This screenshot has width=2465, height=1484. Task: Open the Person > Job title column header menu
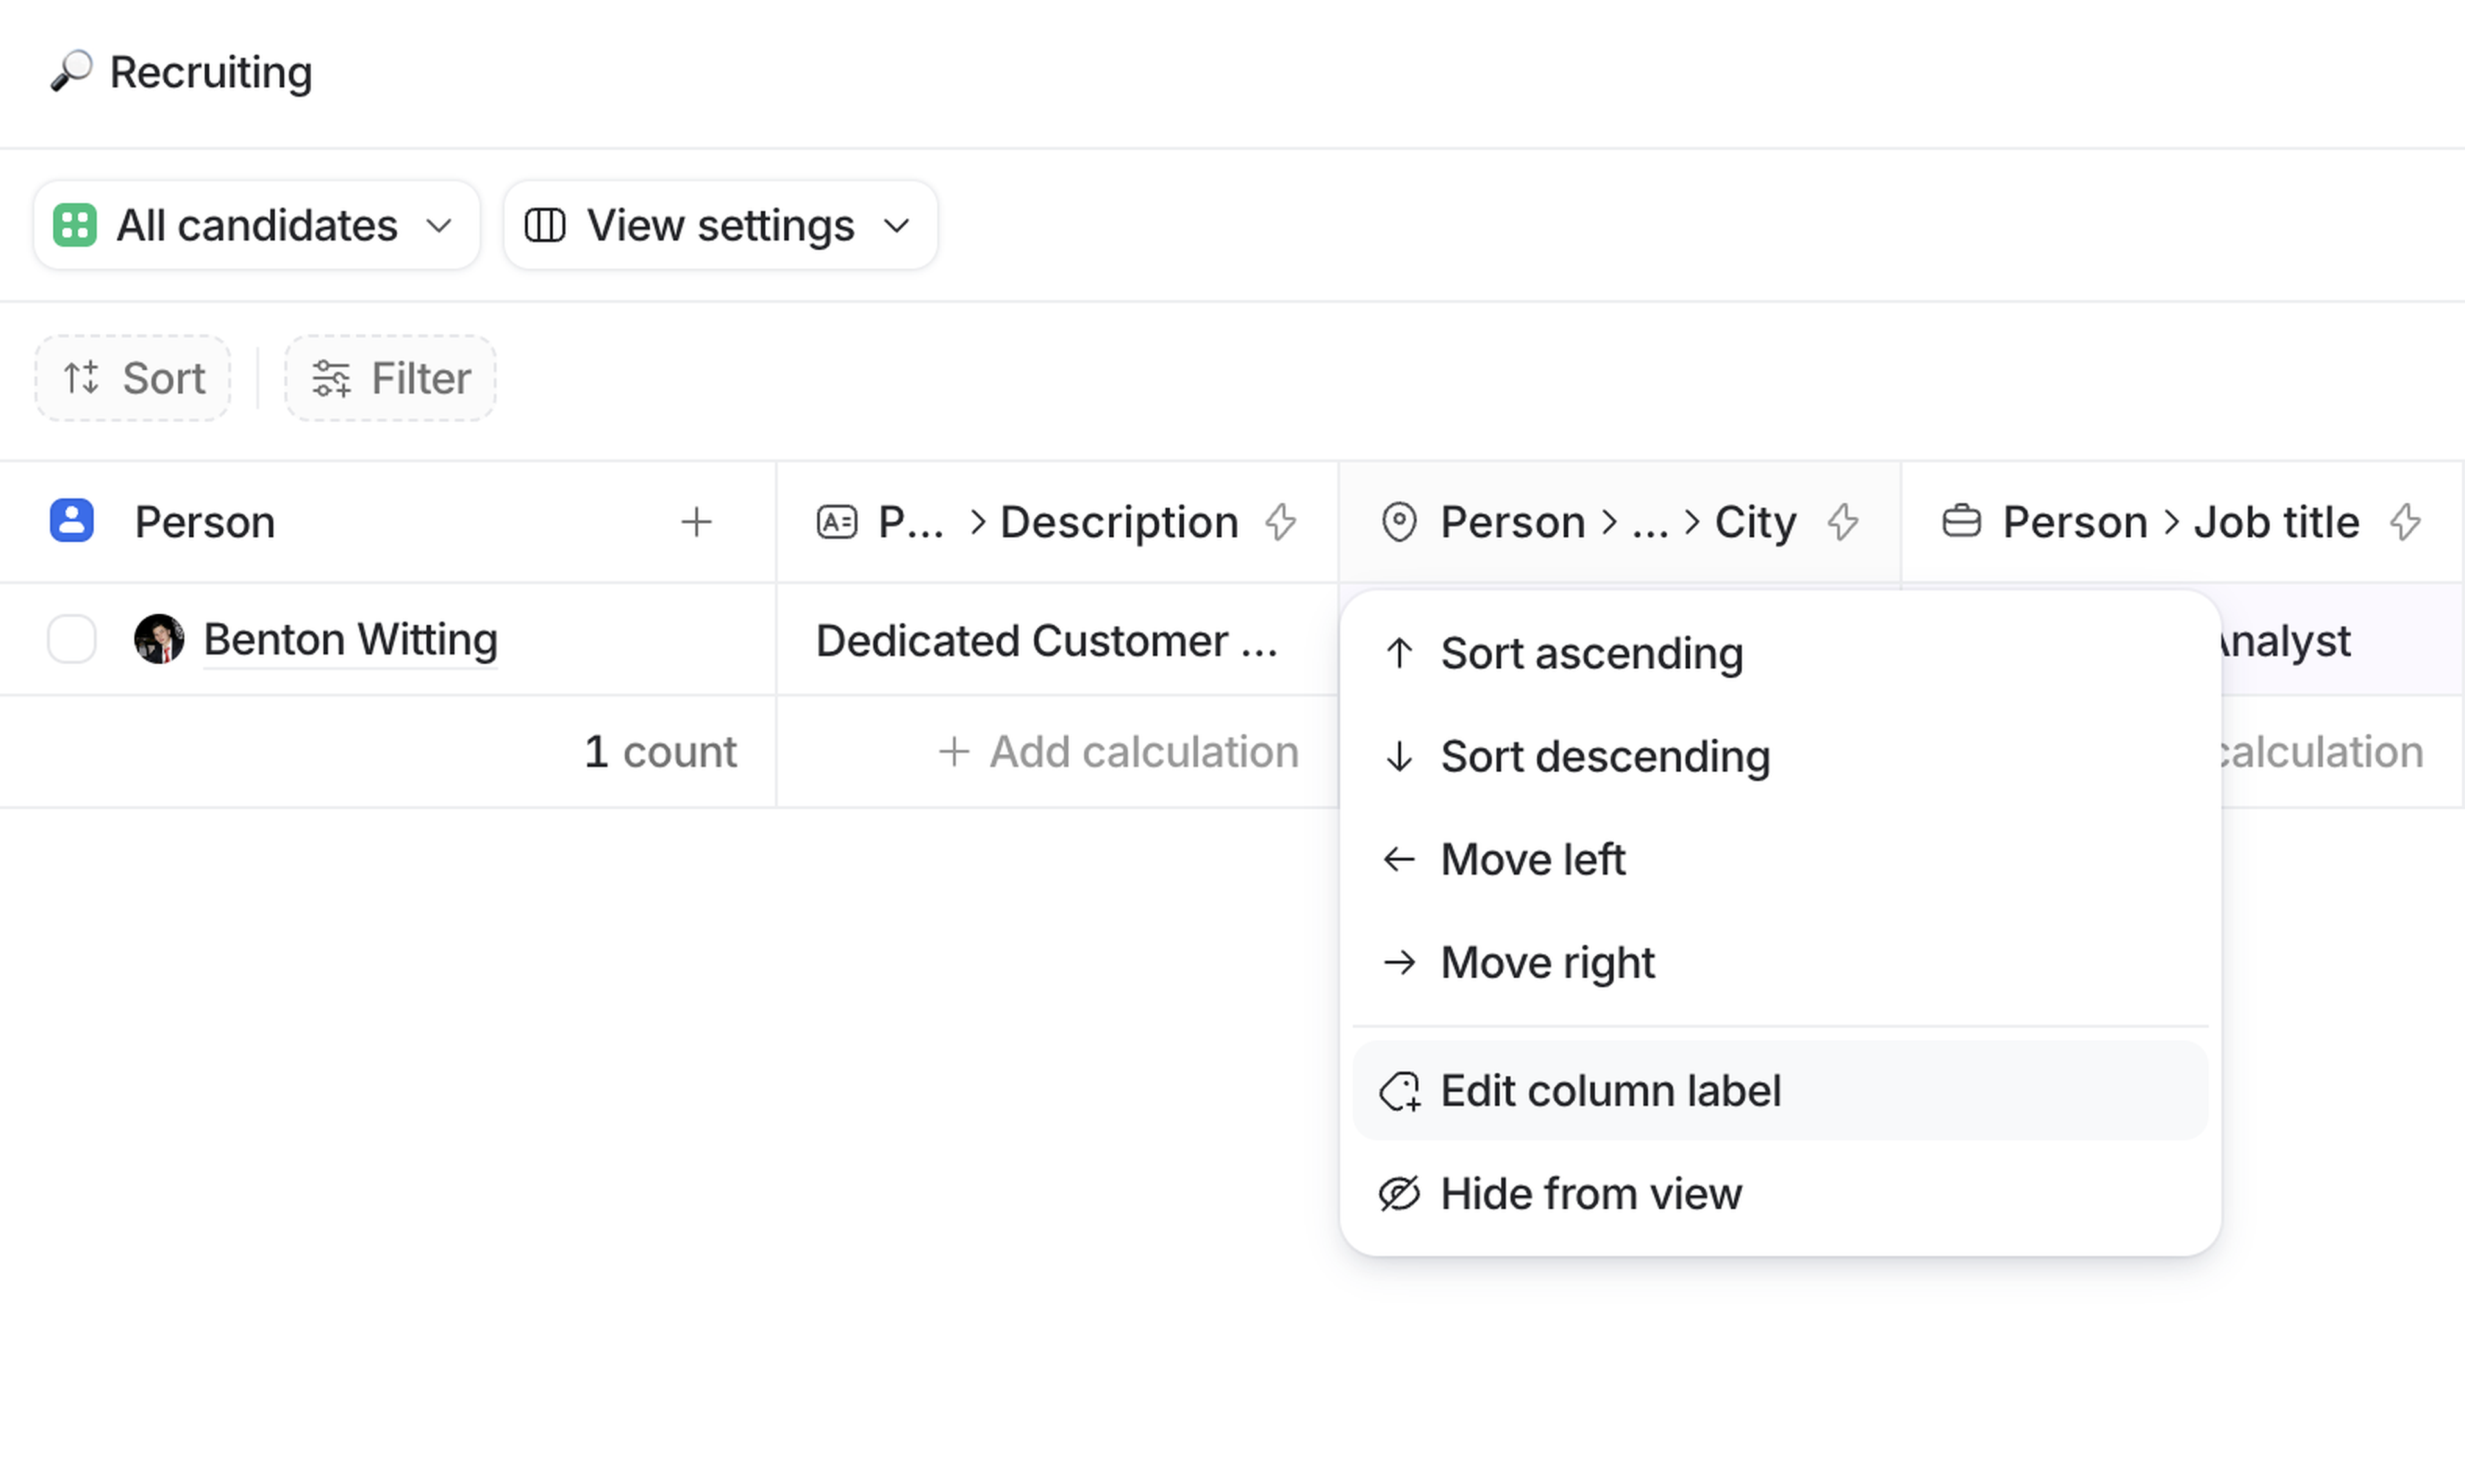tap(2180, 522)
